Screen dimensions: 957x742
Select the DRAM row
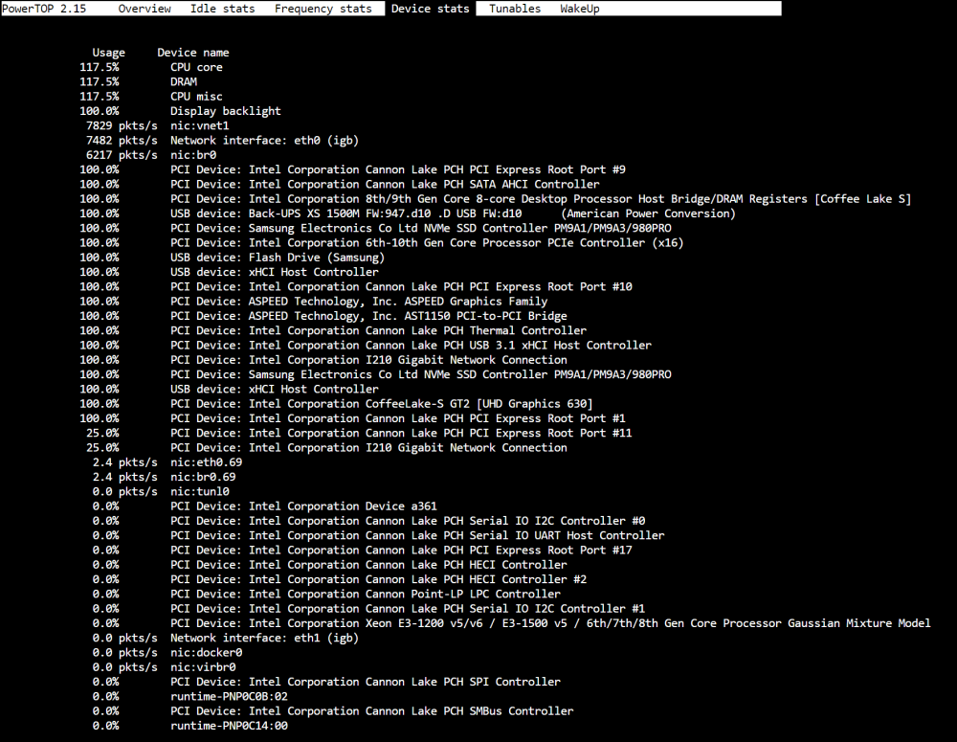pyautogui.click(x=138, y=81)
